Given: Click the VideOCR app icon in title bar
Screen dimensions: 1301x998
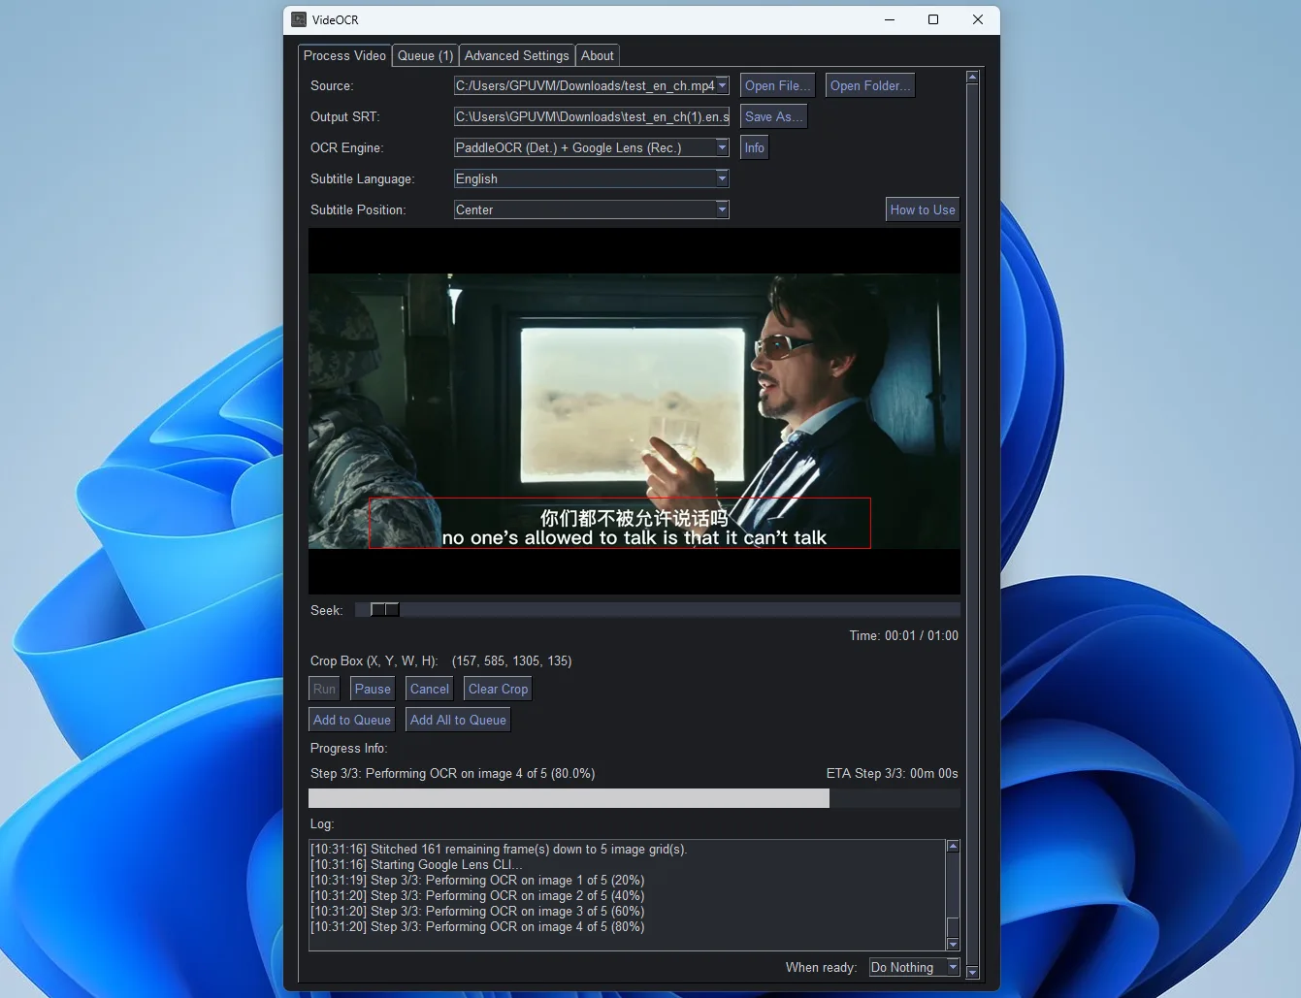Looking at the screenshot, I should click(x=299, y=19).
